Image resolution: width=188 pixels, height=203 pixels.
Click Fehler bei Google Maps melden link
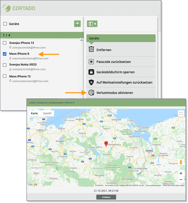click(174, 185)
